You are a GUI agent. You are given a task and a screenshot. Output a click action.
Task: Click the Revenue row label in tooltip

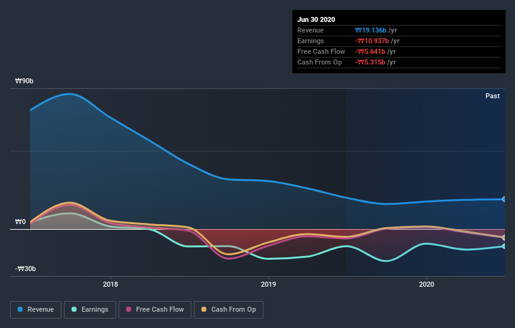311,30
